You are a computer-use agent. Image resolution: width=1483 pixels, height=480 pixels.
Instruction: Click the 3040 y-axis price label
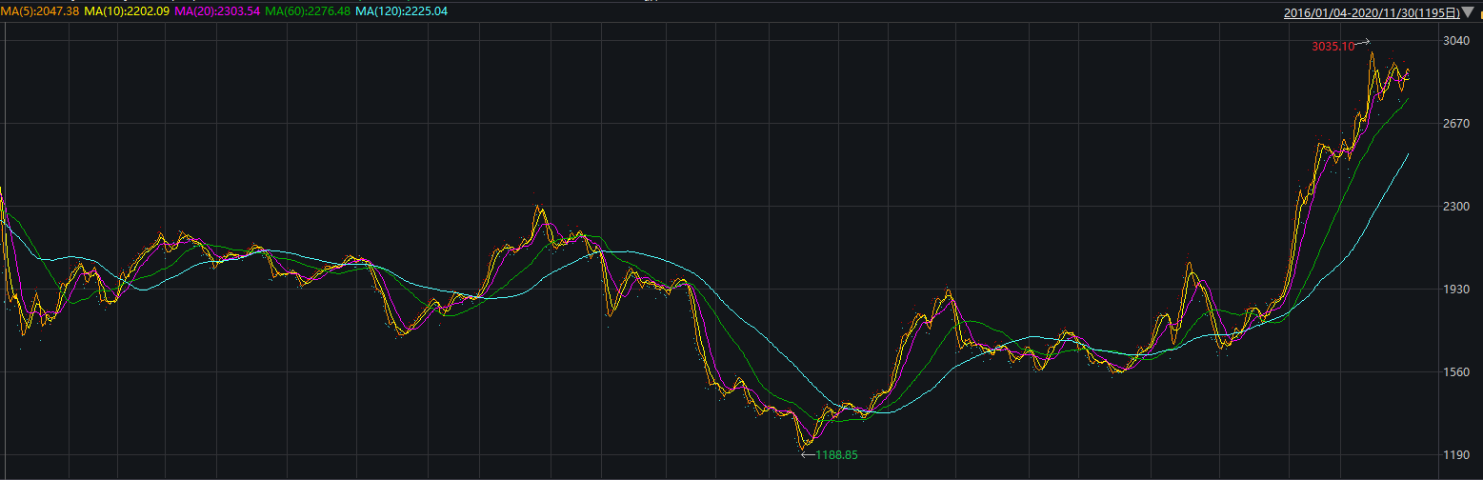(1455, 41)
